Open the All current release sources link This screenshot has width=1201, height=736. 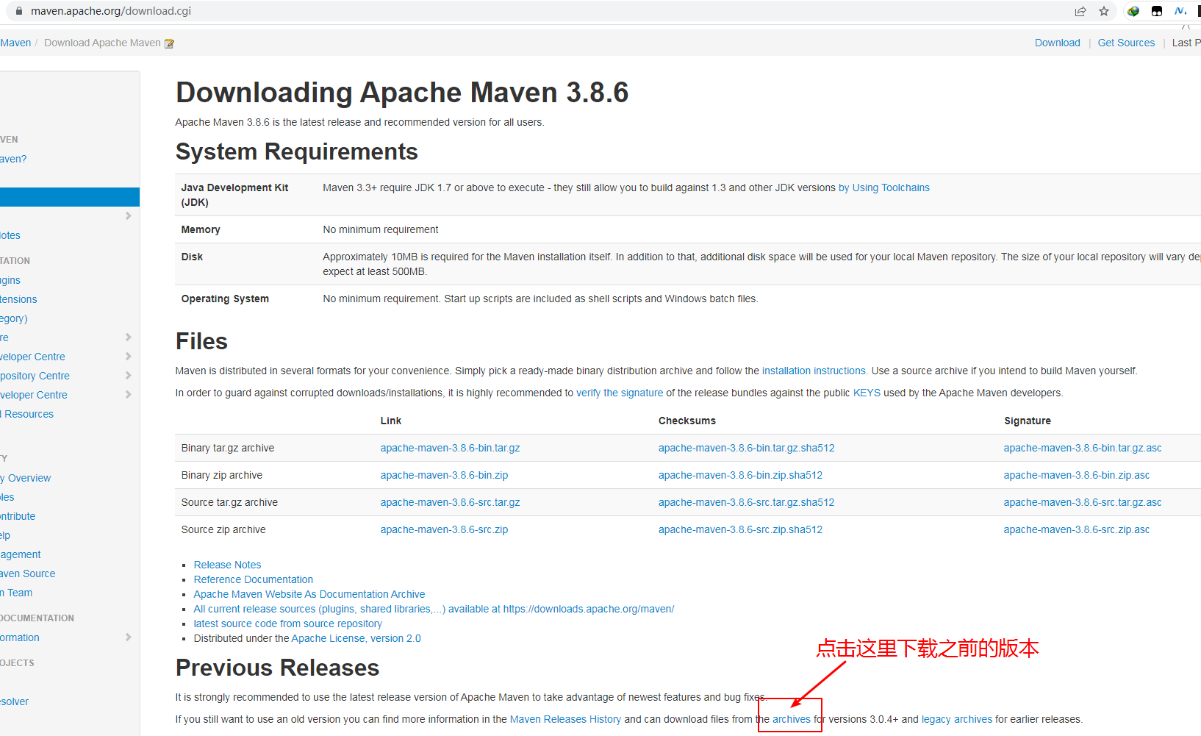click(x=434, y=609)
